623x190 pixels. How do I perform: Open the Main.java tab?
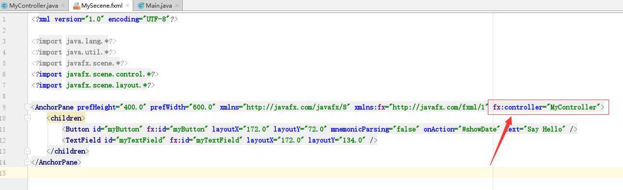[x=159, y=6]
